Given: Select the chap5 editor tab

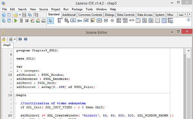Looking at the screenshot, I should (x=7, y=45).
